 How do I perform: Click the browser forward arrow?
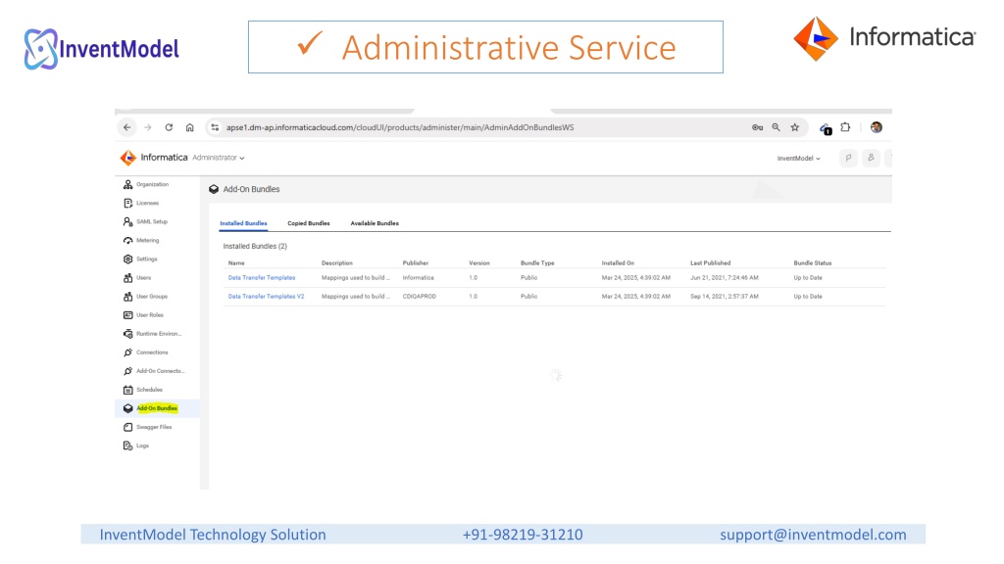coord(148,127)
